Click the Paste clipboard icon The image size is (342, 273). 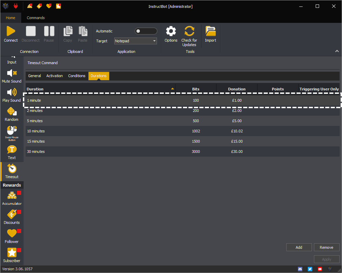83,31
